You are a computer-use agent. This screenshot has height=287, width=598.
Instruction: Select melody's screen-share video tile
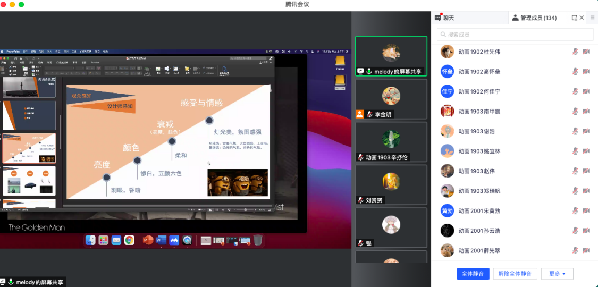point(391,56)
